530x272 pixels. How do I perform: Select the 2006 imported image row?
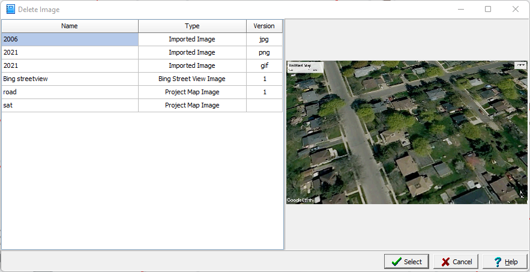point(70,40)
